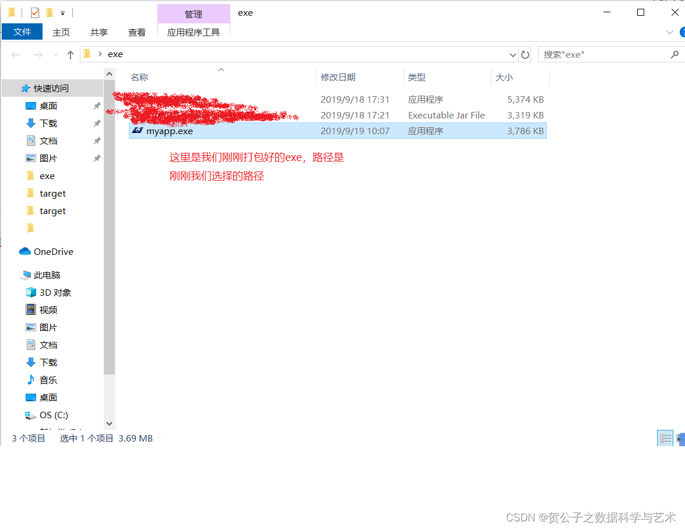Select the 5,374 KB application row
Image resolution: width=685 pixels, height=529 pixels.
tap(338, 99)
